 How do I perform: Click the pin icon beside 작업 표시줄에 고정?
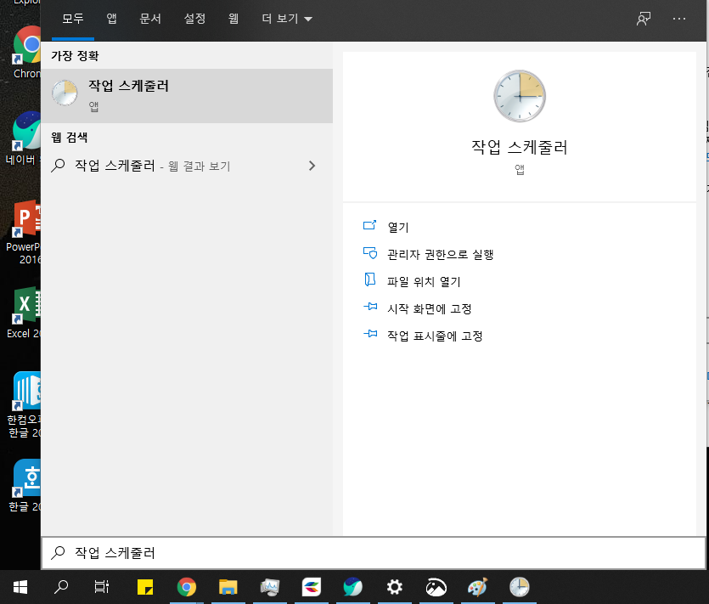pos(370,334)
